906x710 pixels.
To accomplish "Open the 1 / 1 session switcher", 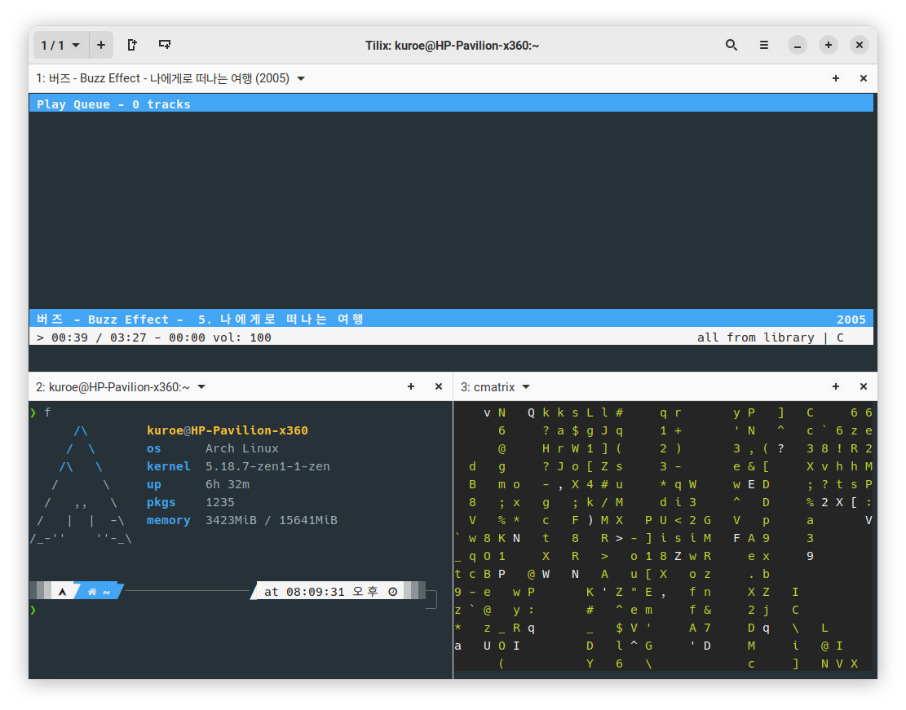I will [x=60, y=46].
